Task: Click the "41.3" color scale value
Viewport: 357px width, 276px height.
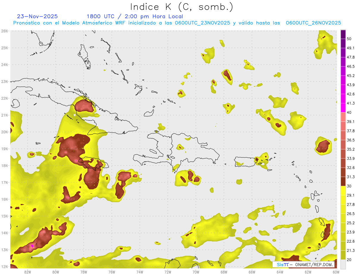Action: 350,103
